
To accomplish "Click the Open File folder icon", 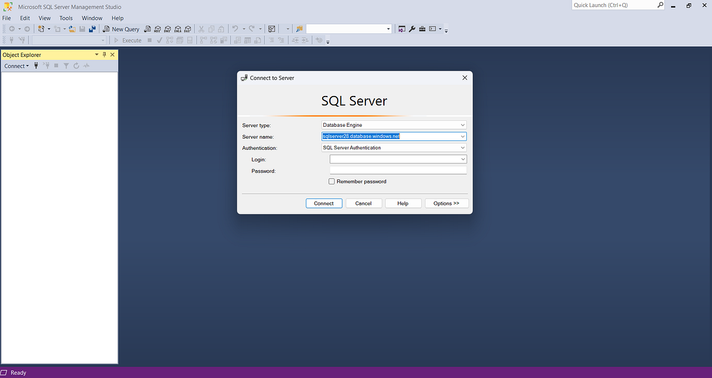I will point(72,29).
